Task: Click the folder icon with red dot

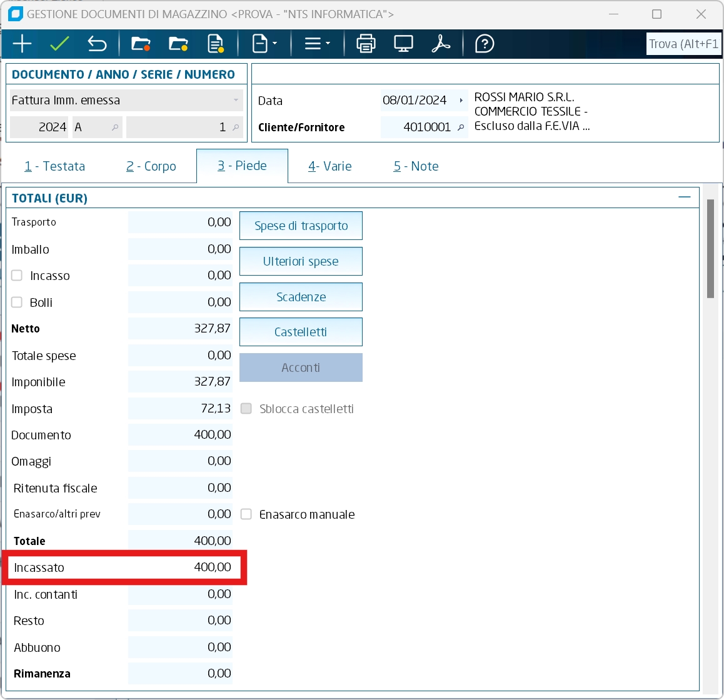Action: tap(141, 44)
